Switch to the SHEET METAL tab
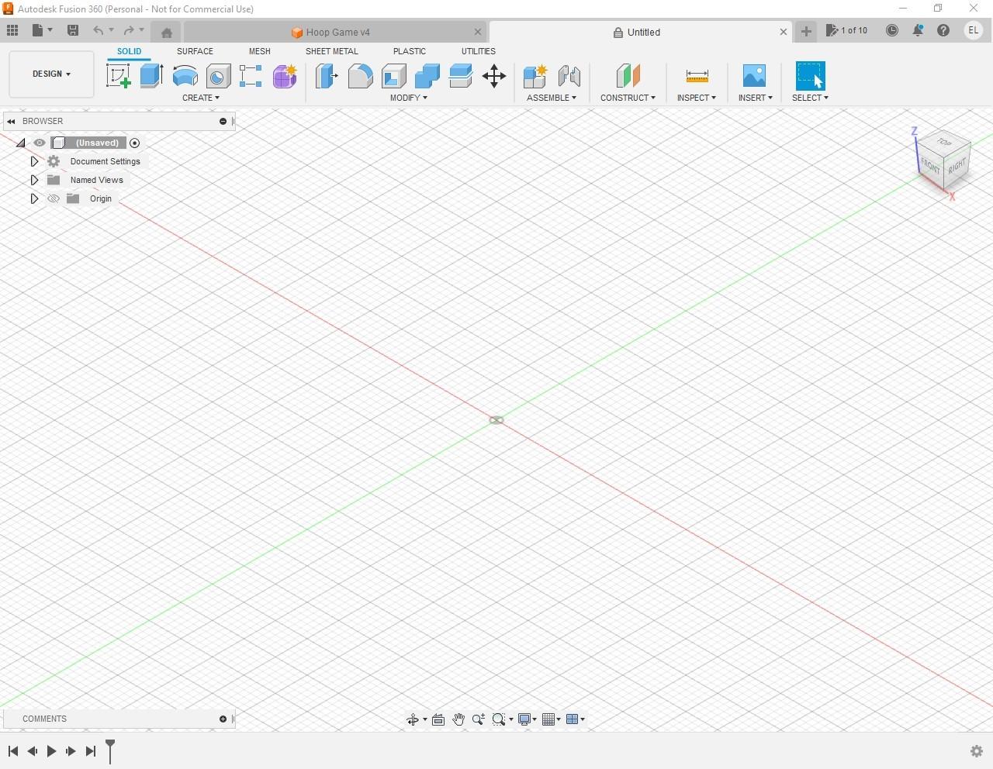This screenshot has width=993, height=769. (x=332, y=51)
